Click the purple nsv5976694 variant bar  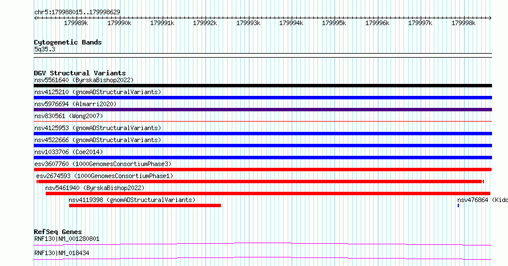pos(263,110)
